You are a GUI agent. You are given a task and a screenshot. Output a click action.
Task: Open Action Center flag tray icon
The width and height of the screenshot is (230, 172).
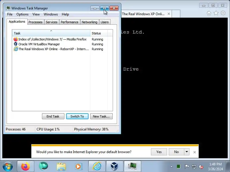187,167
